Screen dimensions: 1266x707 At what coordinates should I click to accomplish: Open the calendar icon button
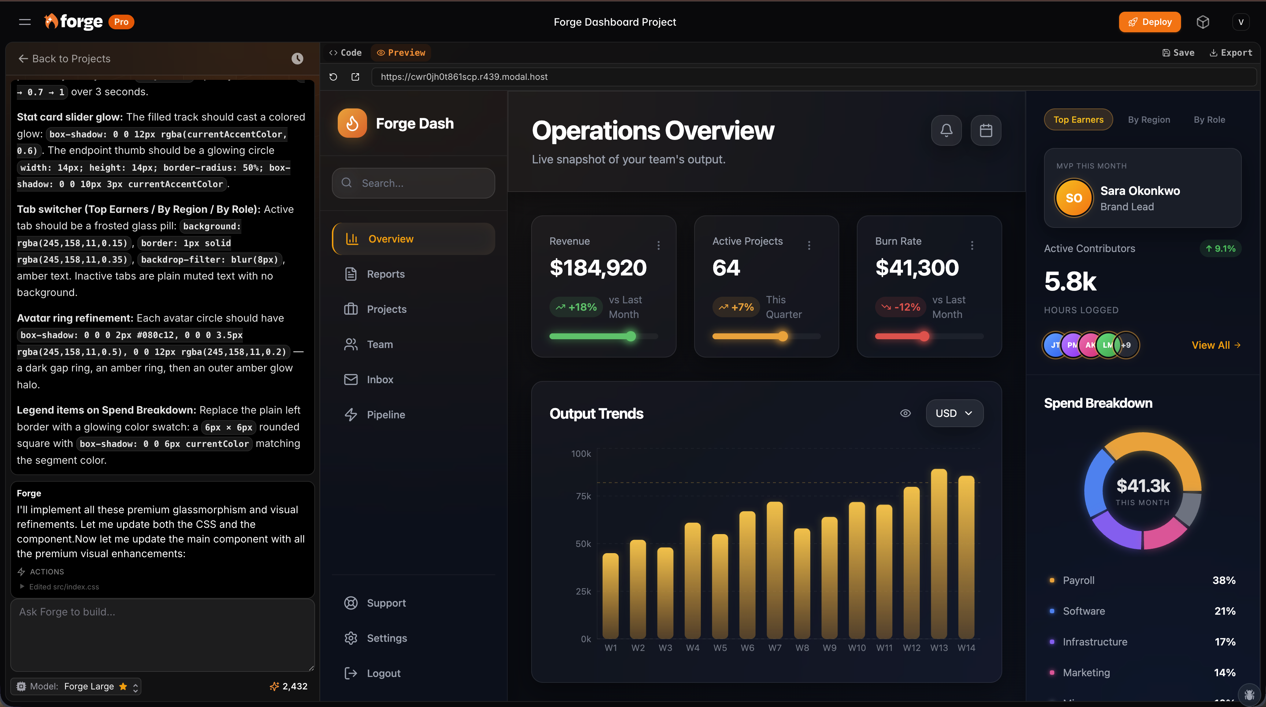pos(985,130)
